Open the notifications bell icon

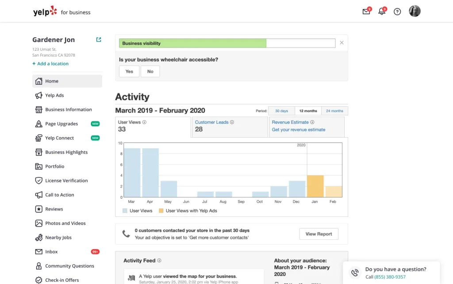point(382,11)
